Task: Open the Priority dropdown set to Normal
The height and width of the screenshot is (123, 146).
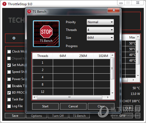Action: [100, 22]
